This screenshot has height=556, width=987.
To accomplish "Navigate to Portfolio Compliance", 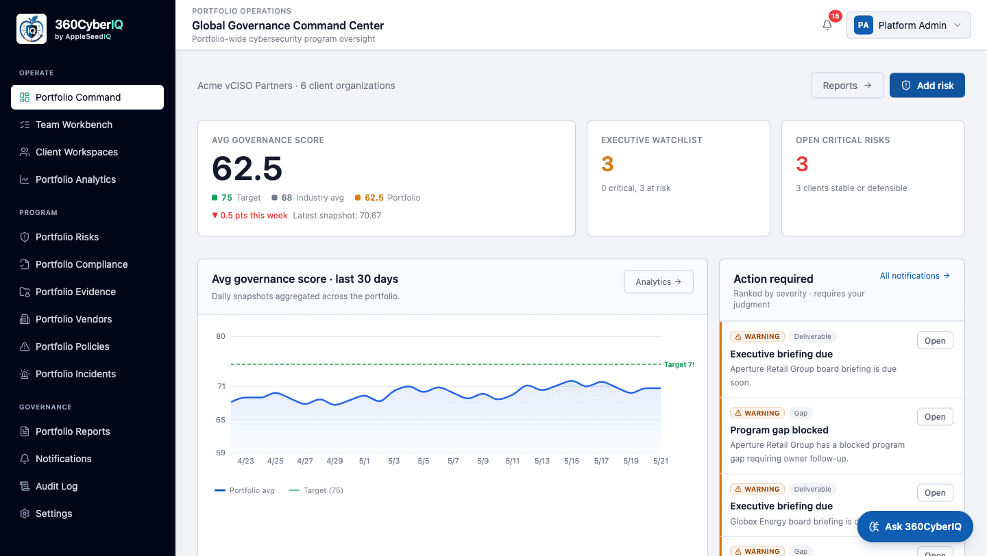I will 87,264.
